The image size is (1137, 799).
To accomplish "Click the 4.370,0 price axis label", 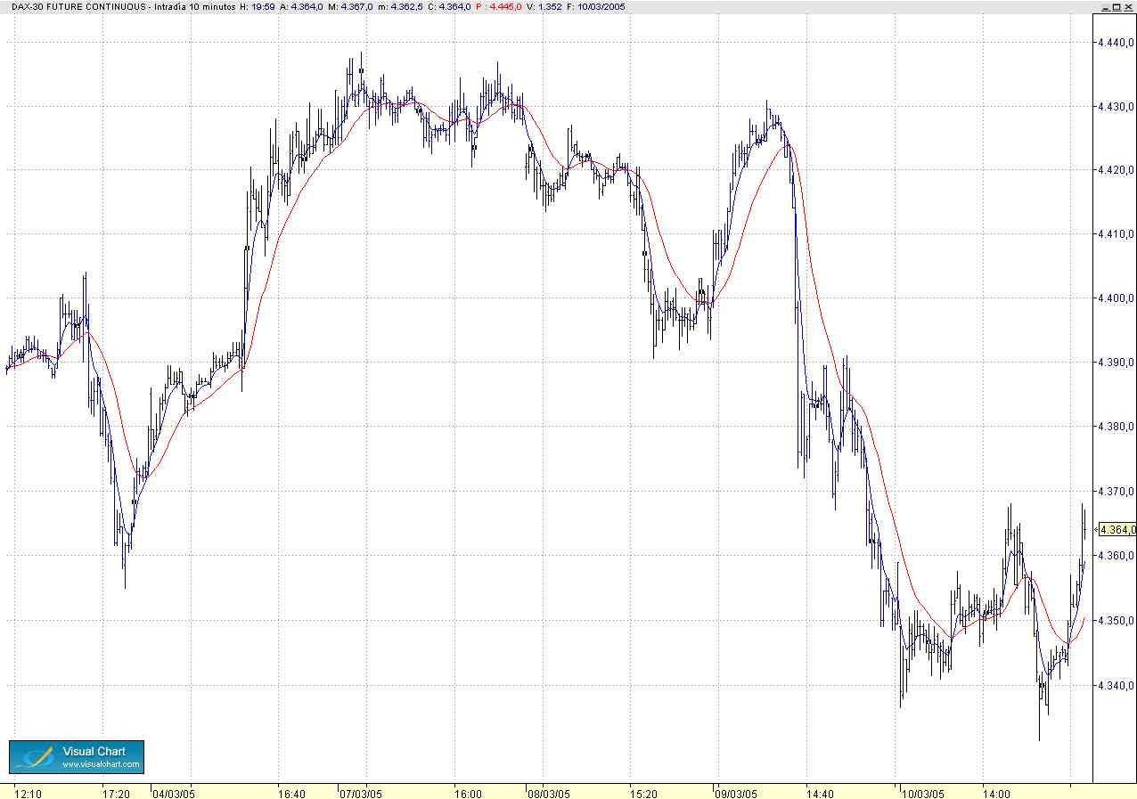I will [1116, 491].
